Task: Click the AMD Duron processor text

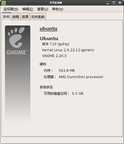Action: pyautogui.click(x=81, y=77)
